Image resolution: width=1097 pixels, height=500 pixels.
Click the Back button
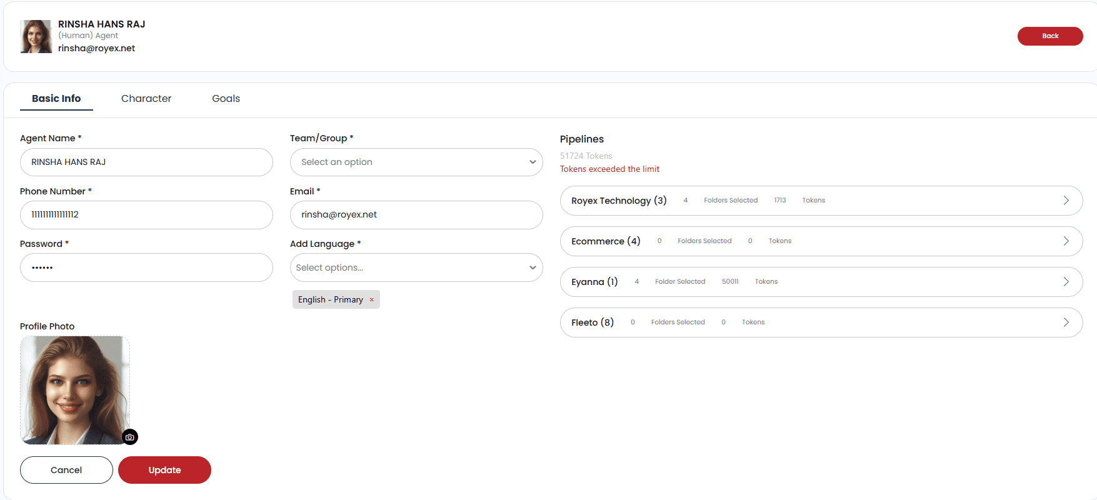(1050, 36)
